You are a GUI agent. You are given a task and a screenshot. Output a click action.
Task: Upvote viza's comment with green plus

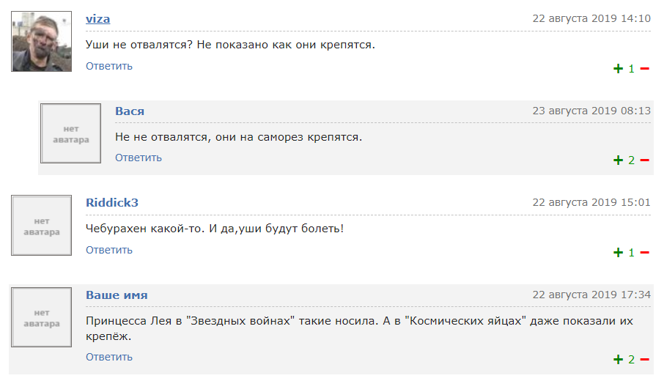point(619,69)
